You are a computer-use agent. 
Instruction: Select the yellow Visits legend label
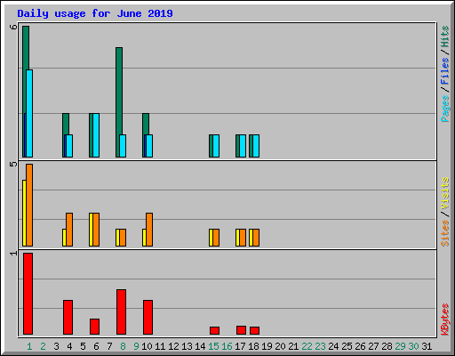click(x=445, y=193)
